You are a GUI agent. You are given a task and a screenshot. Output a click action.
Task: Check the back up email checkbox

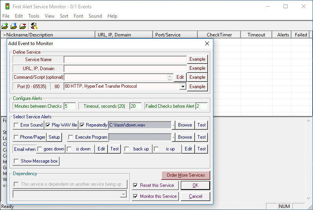coord(127,149)
